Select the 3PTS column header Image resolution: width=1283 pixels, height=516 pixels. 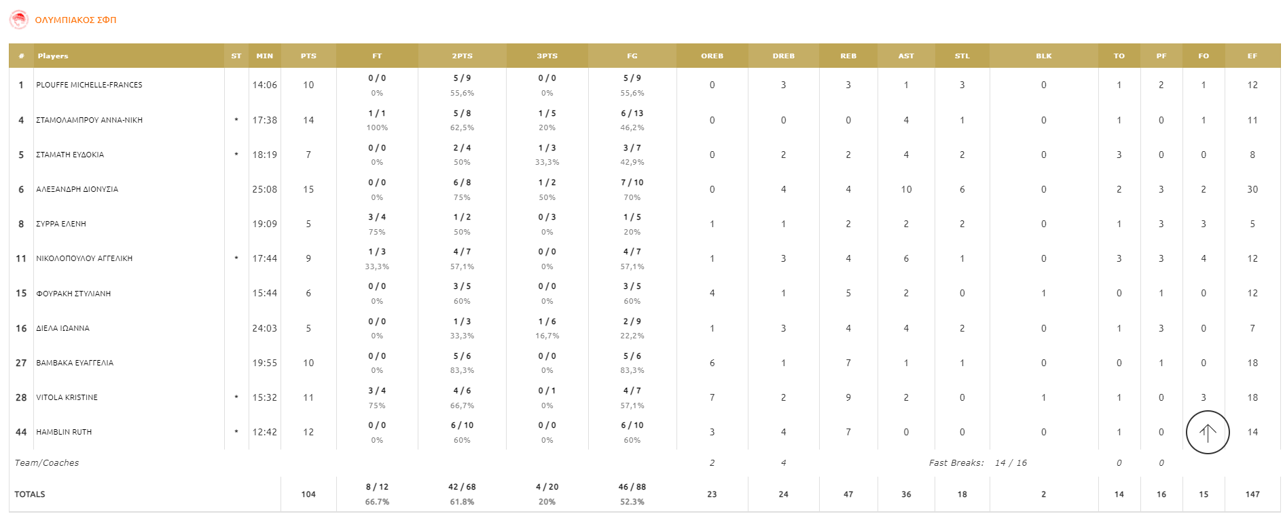point(547,56)
